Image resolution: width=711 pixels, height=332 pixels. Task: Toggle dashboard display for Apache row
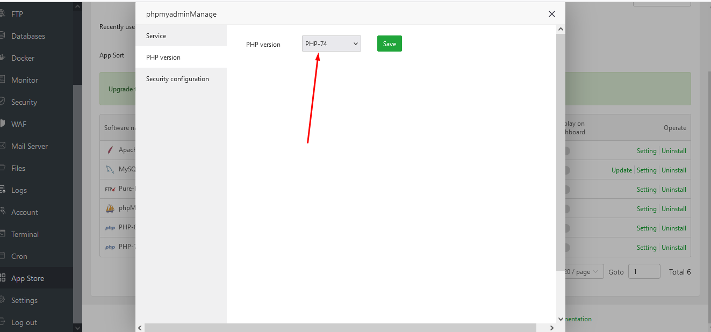click(566, 151)
